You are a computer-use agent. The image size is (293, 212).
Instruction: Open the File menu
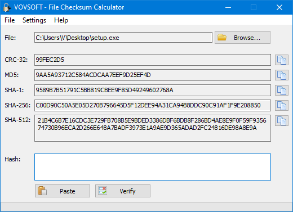click(x=10, y=20)
